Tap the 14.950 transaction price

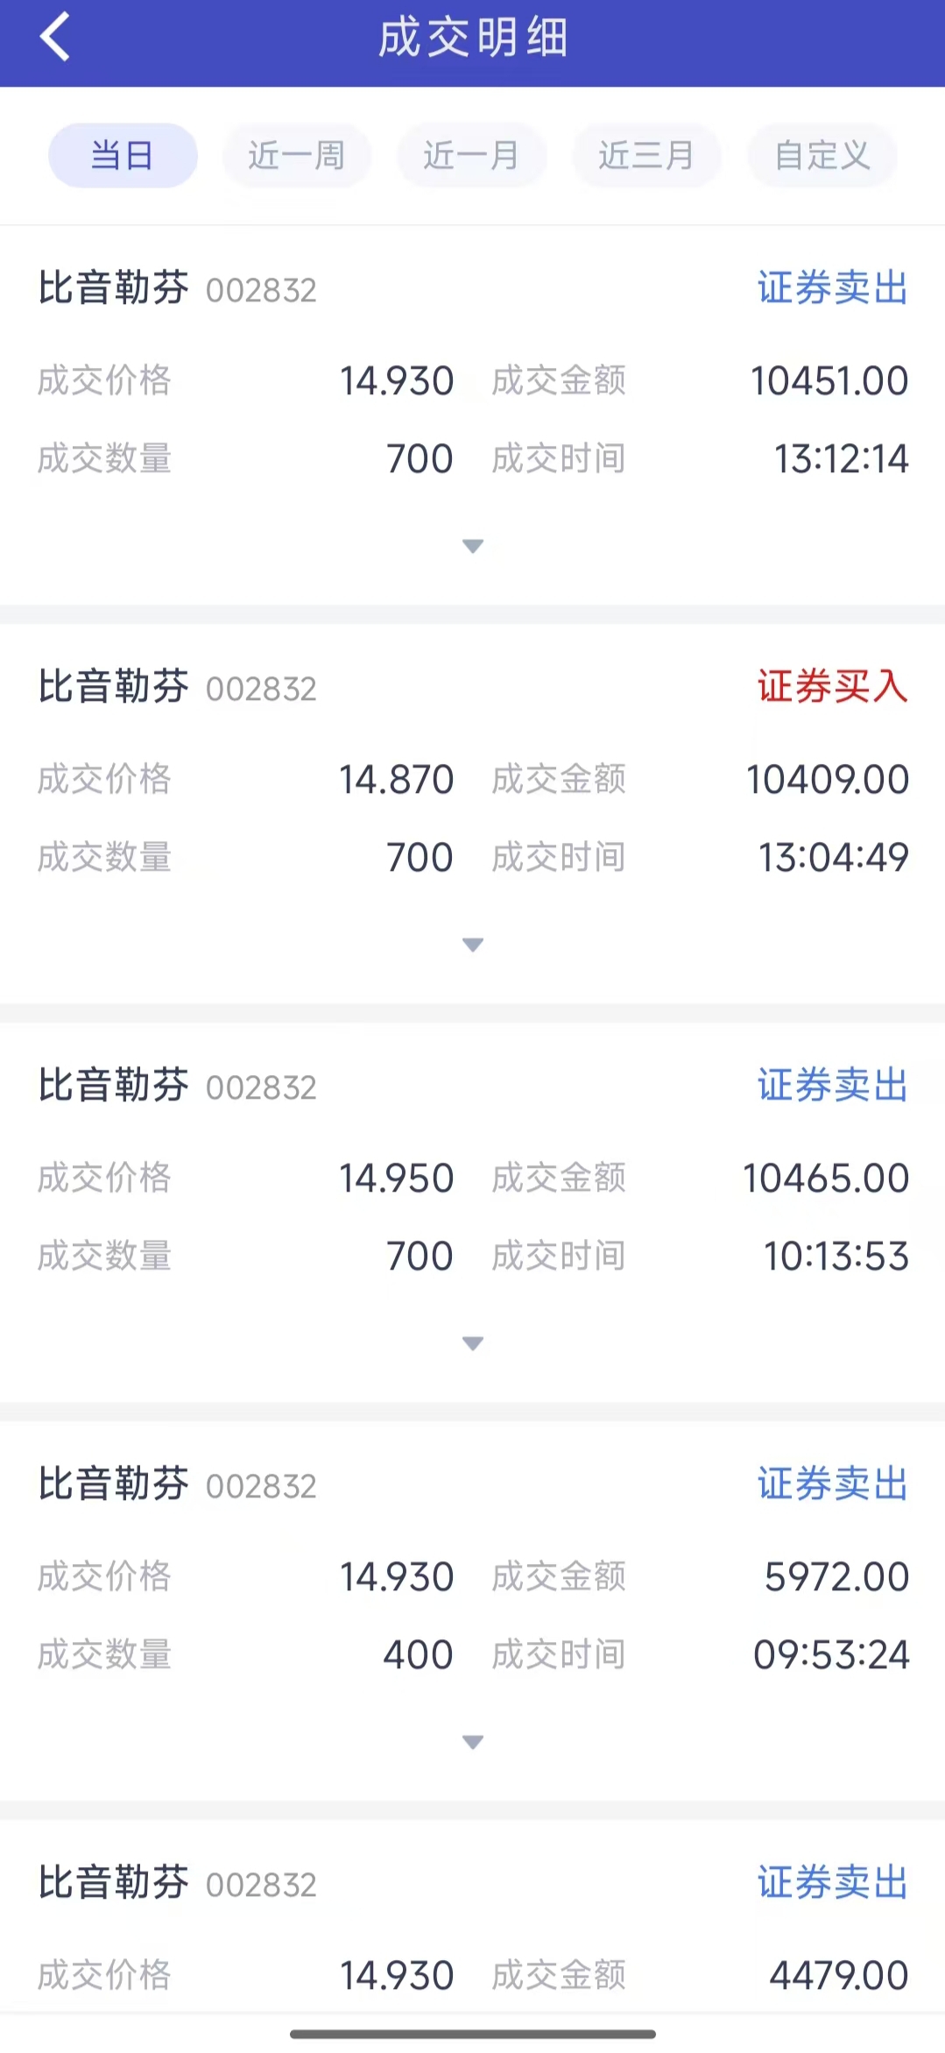tap(397, 1179)
